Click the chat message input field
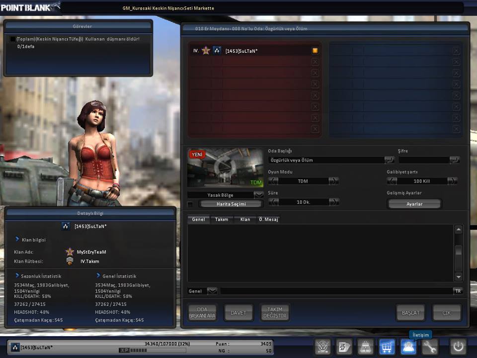Viewport: 477px width, 358px height. coord(336,291)
